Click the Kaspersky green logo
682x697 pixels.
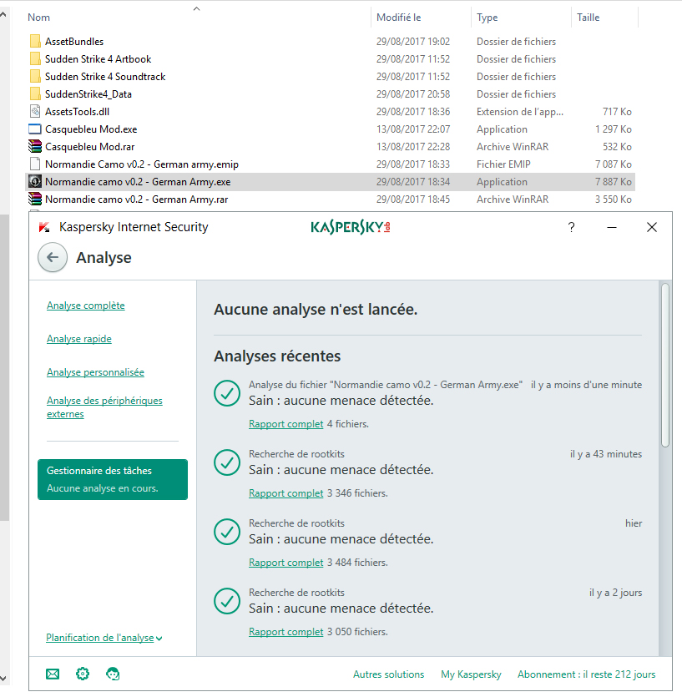[x=351, y=227]
